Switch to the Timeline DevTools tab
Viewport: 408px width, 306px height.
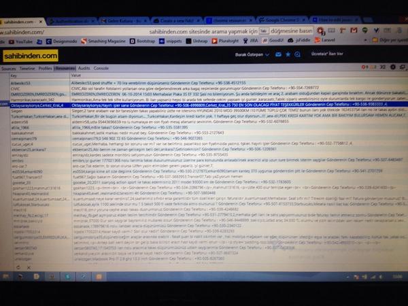(x=27, y=69)
